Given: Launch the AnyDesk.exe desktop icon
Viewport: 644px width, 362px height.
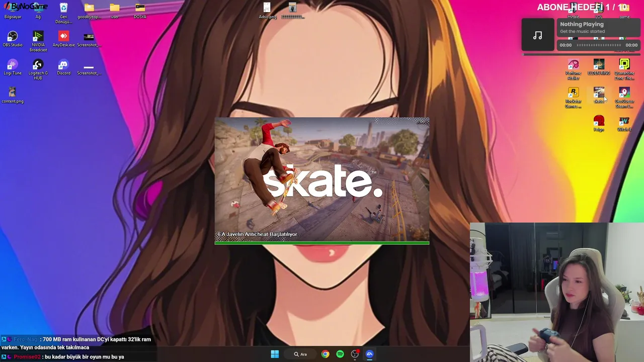Looking at the screenshot, I should 63,39.
